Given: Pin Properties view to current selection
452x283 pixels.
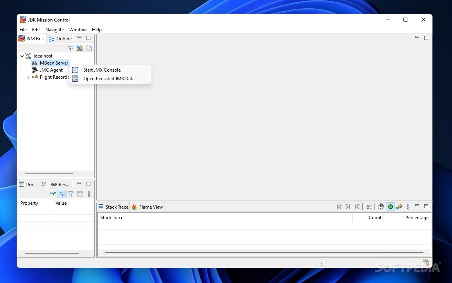Looking at the screenshot, I should (52, 195).
